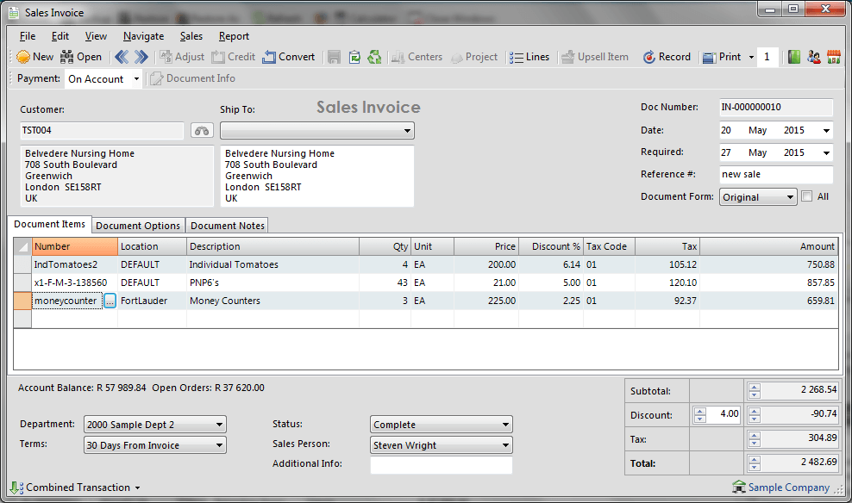Click the Amount column header
Screen dimensions: 852x503
(x=768, y=246)
